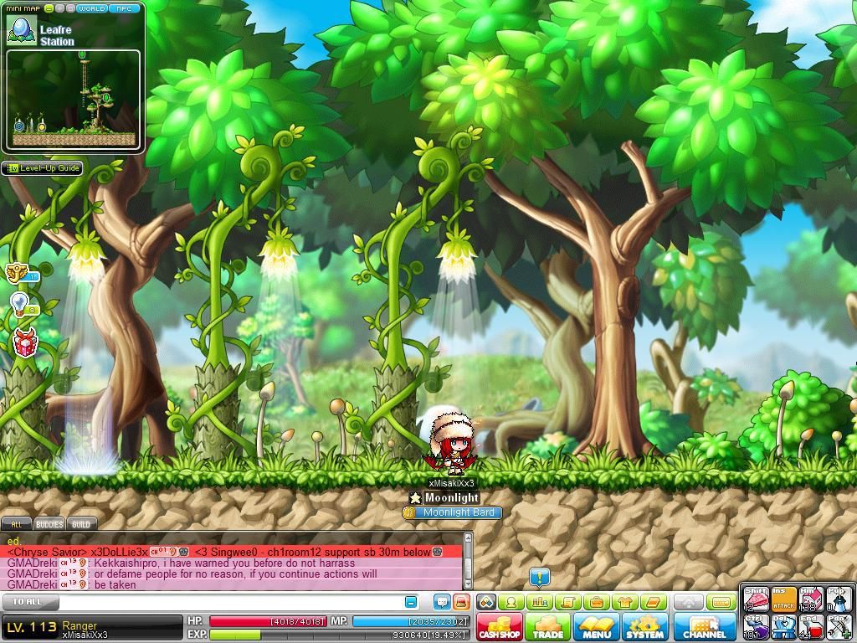Open the NPC list on mini map
857x643 pixels.
click(x=124, y=8)
